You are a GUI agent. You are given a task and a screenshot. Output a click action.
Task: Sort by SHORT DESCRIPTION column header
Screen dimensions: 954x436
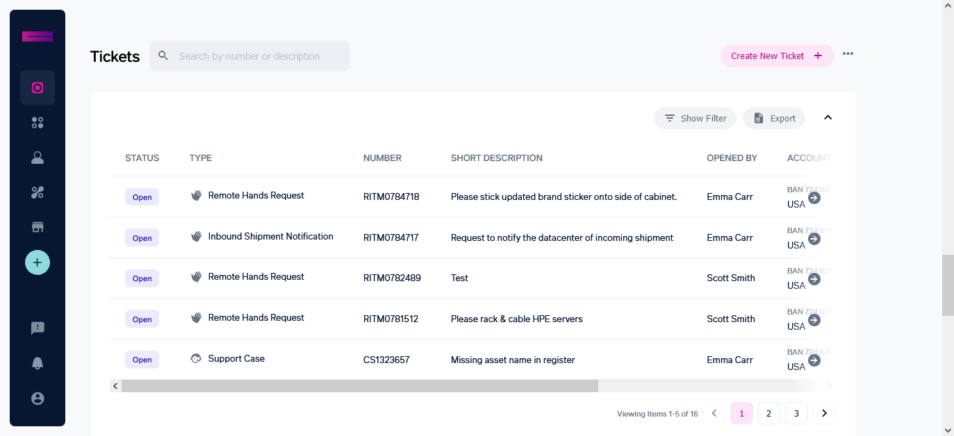[x=496, y=158]
